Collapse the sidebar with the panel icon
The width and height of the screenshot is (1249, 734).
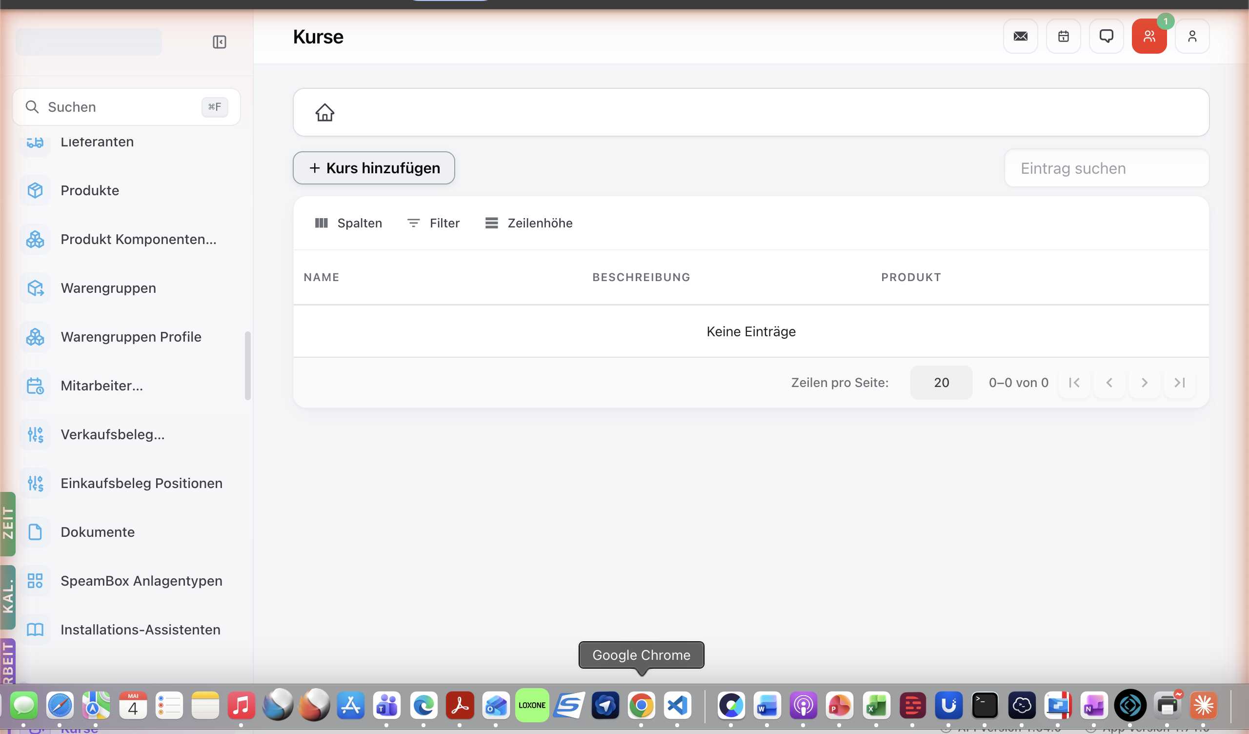tap(219, 42)
